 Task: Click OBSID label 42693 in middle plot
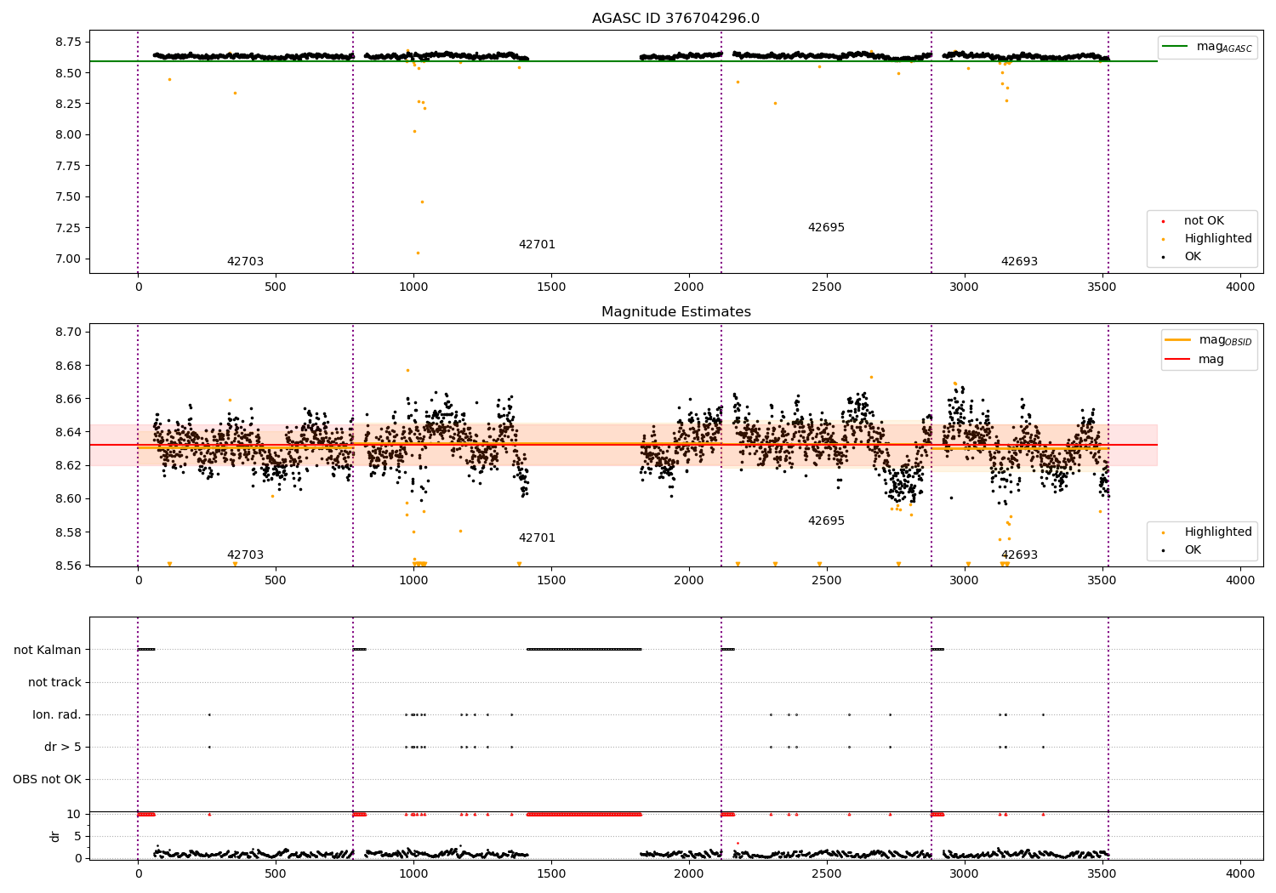[1019, 555]
